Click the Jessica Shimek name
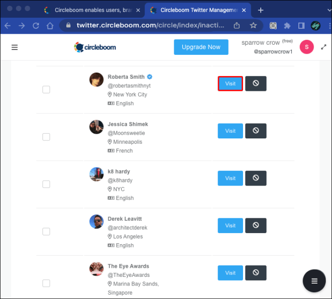The height and width of the screenshot is (299, 332). point(128,124)
